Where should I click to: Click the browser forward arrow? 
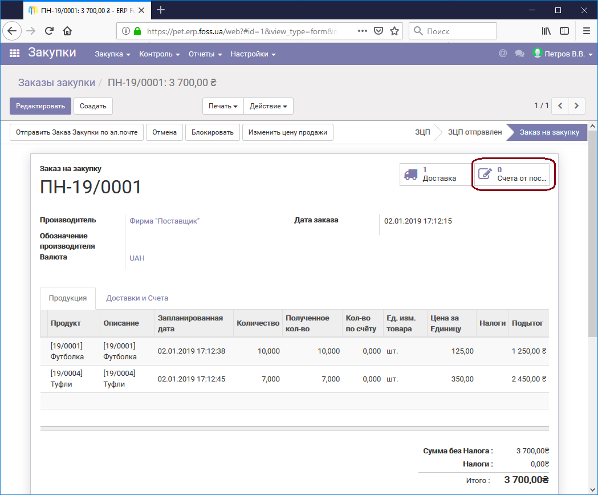click(x=31, y=31)
